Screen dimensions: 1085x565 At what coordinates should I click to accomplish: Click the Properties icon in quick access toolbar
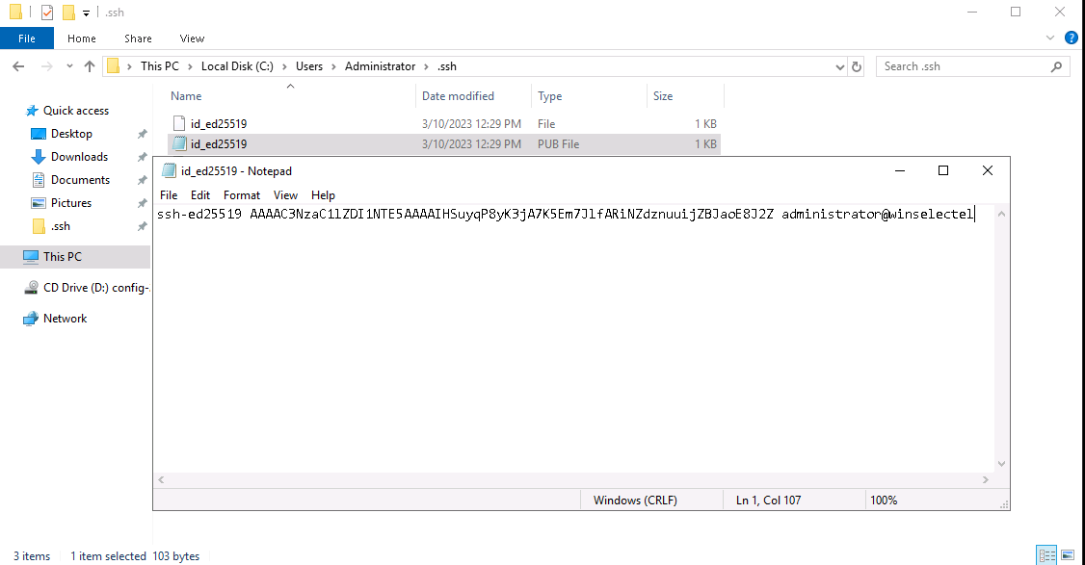47,13
